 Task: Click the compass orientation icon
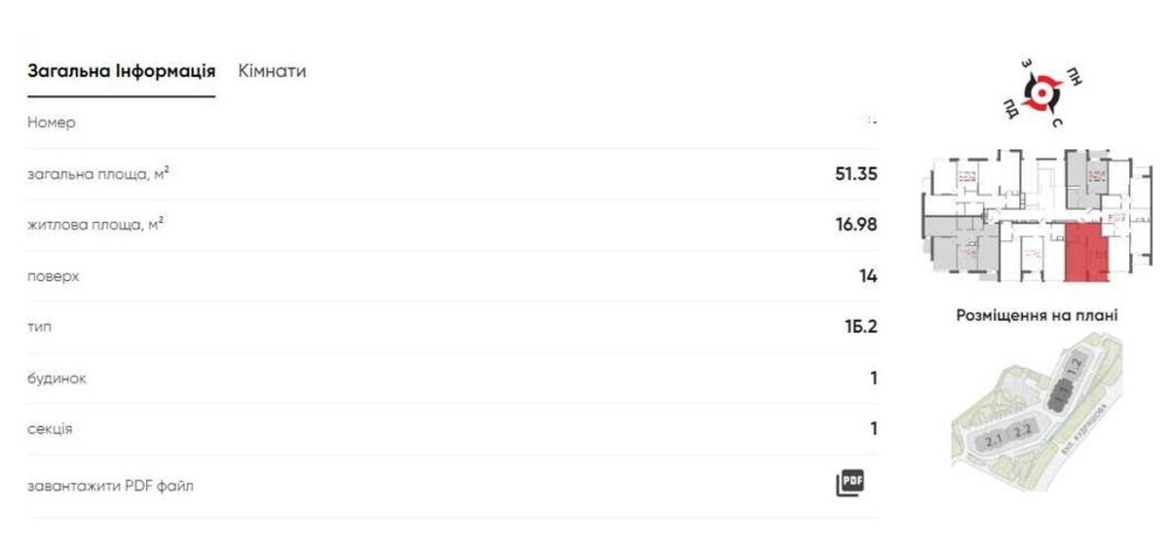[1045, 93]
